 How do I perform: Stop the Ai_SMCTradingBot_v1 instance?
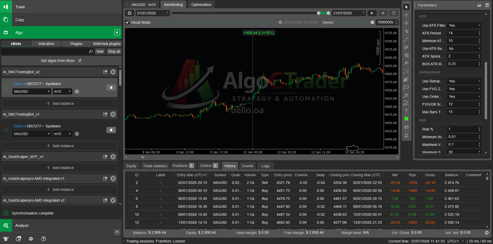coord(111,130)
